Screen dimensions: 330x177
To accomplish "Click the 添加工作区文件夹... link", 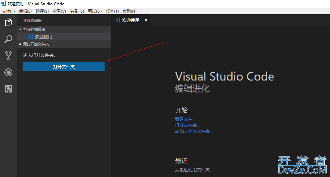I will click(x=194, y=131).
